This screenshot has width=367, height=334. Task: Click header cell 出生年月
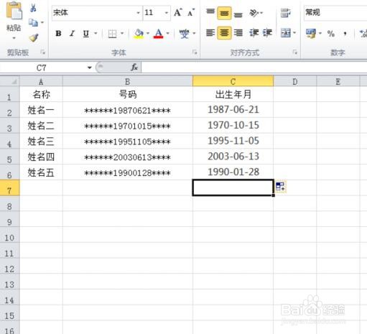pyautogui.click(x=233, y=94)
